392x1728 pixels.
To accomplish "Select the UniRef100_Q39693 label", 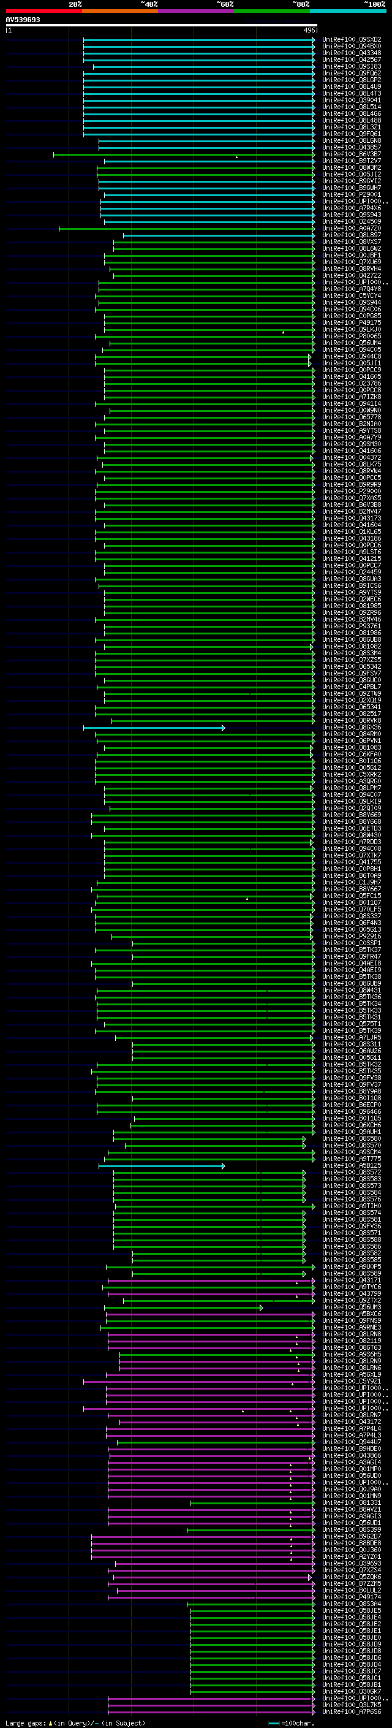I will pyautogui.click(x=352, y=1564).
